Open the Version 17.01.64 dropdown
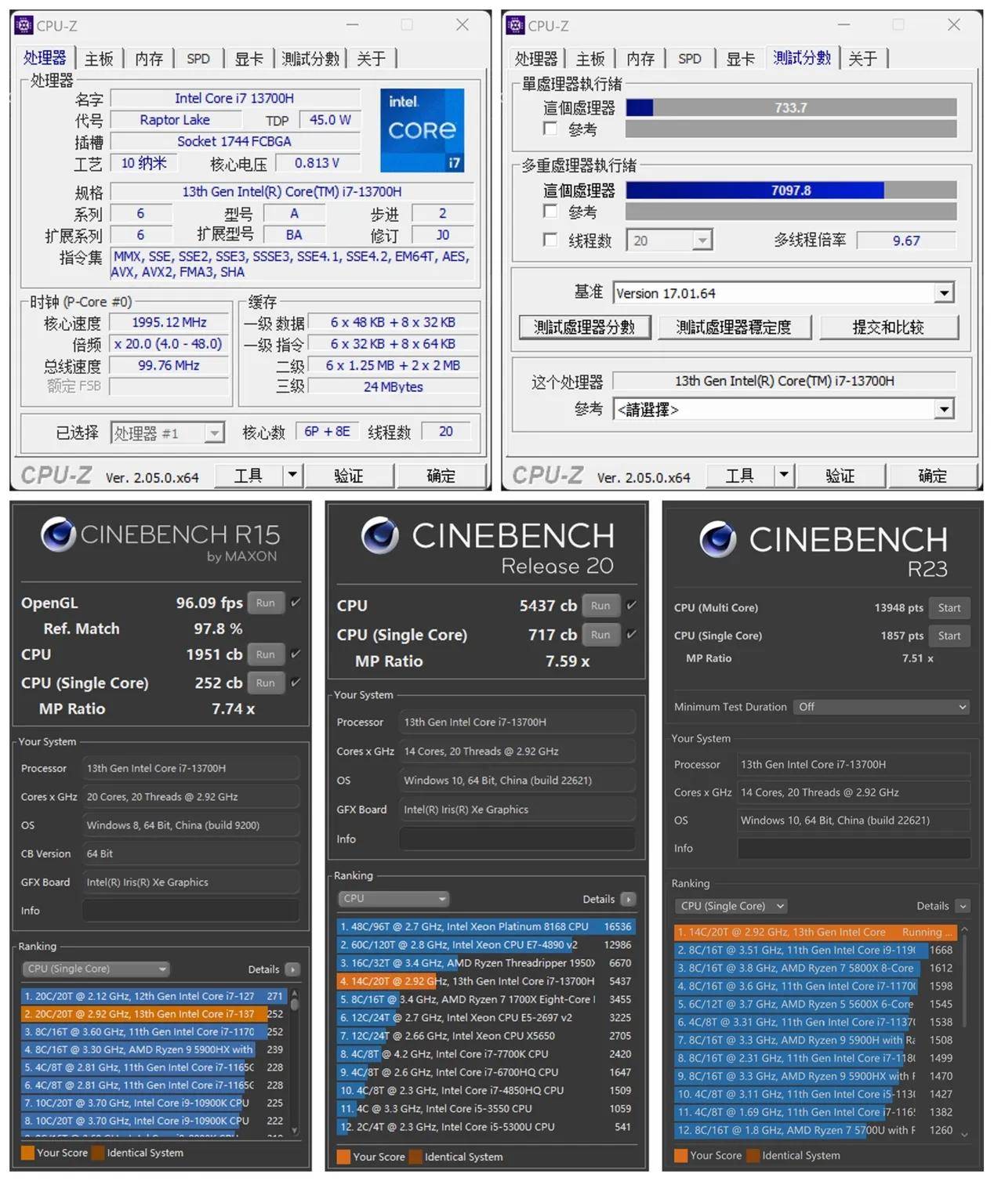 pos(945,292)
